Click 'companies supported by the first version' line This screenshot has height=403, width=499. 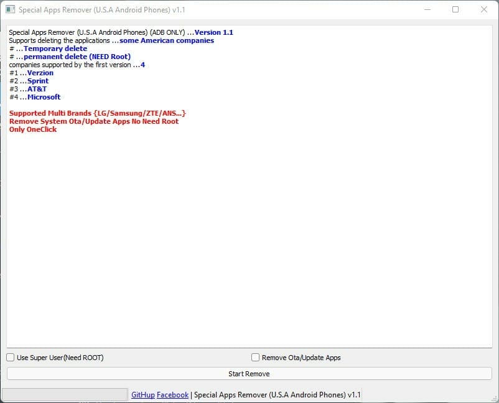(x=77, y=65)
